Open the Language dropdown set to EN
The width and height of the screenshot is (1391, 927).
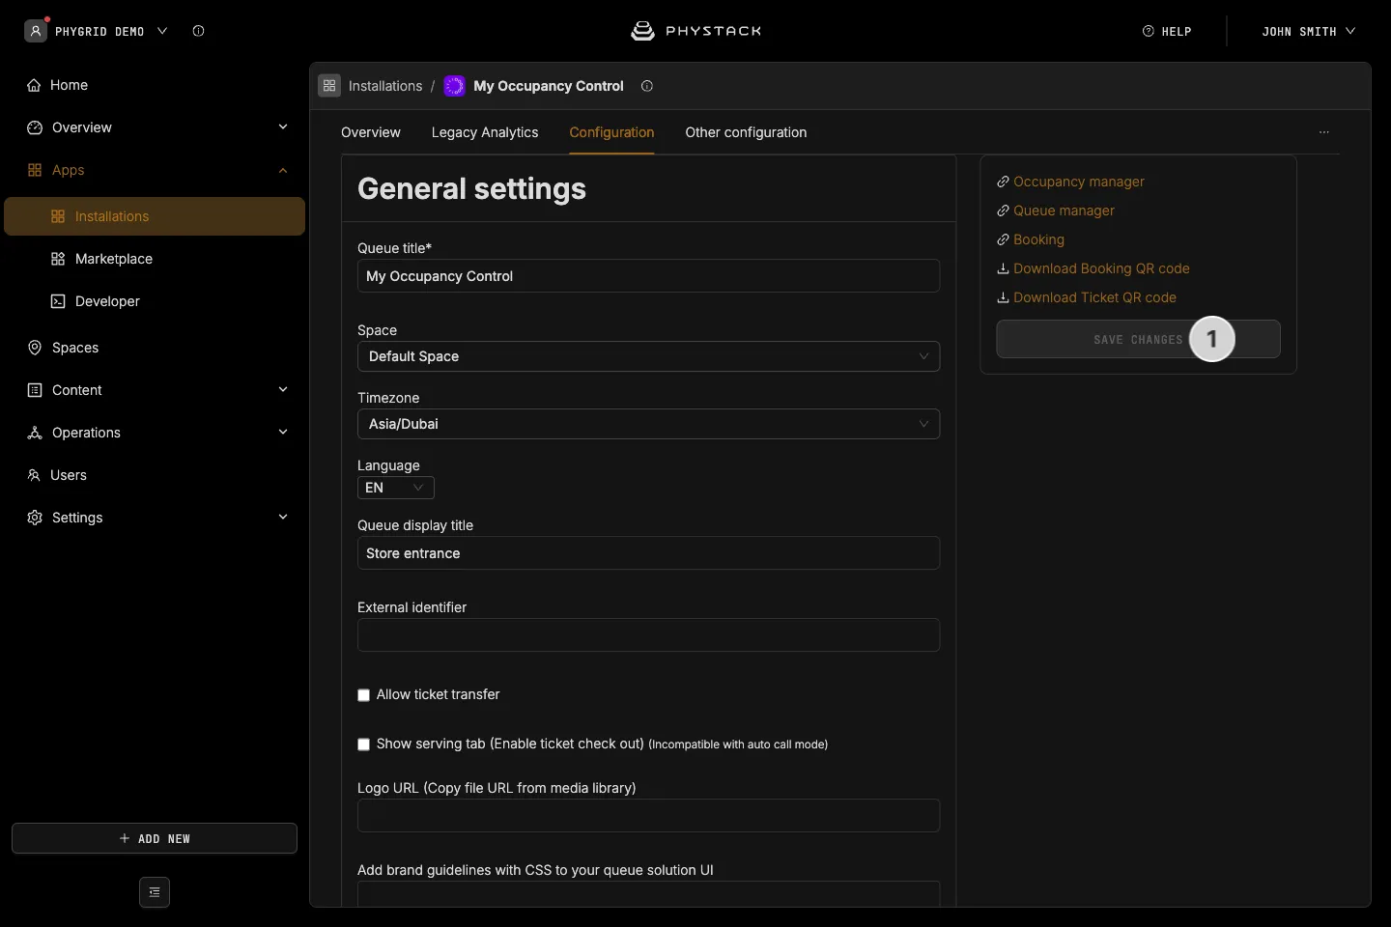point(396,488)
